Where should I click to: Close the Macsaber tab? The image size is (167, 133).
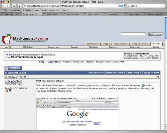click(106, 14)
